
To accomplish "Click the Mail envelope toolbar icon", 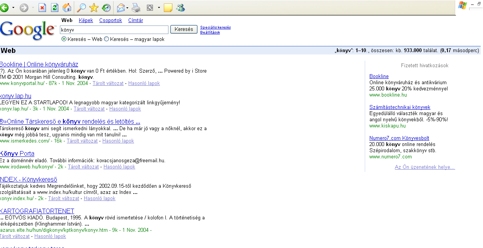I will click(121, 7).
